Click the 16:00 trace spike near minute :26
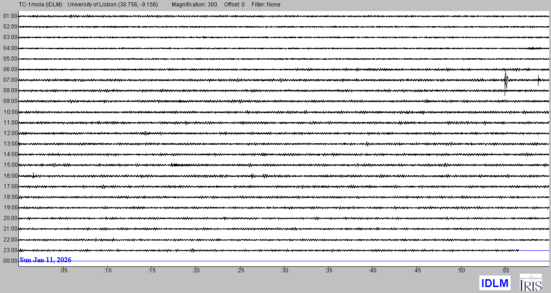This screenshot has width=551, height=293. click(x=252, y=175)
